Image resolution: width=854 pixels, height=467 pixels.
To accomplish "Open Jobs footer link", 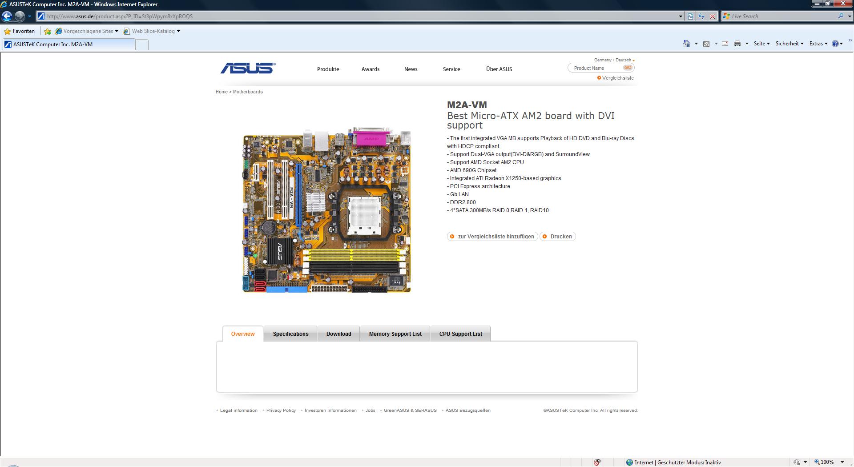I will coord(370,411).
